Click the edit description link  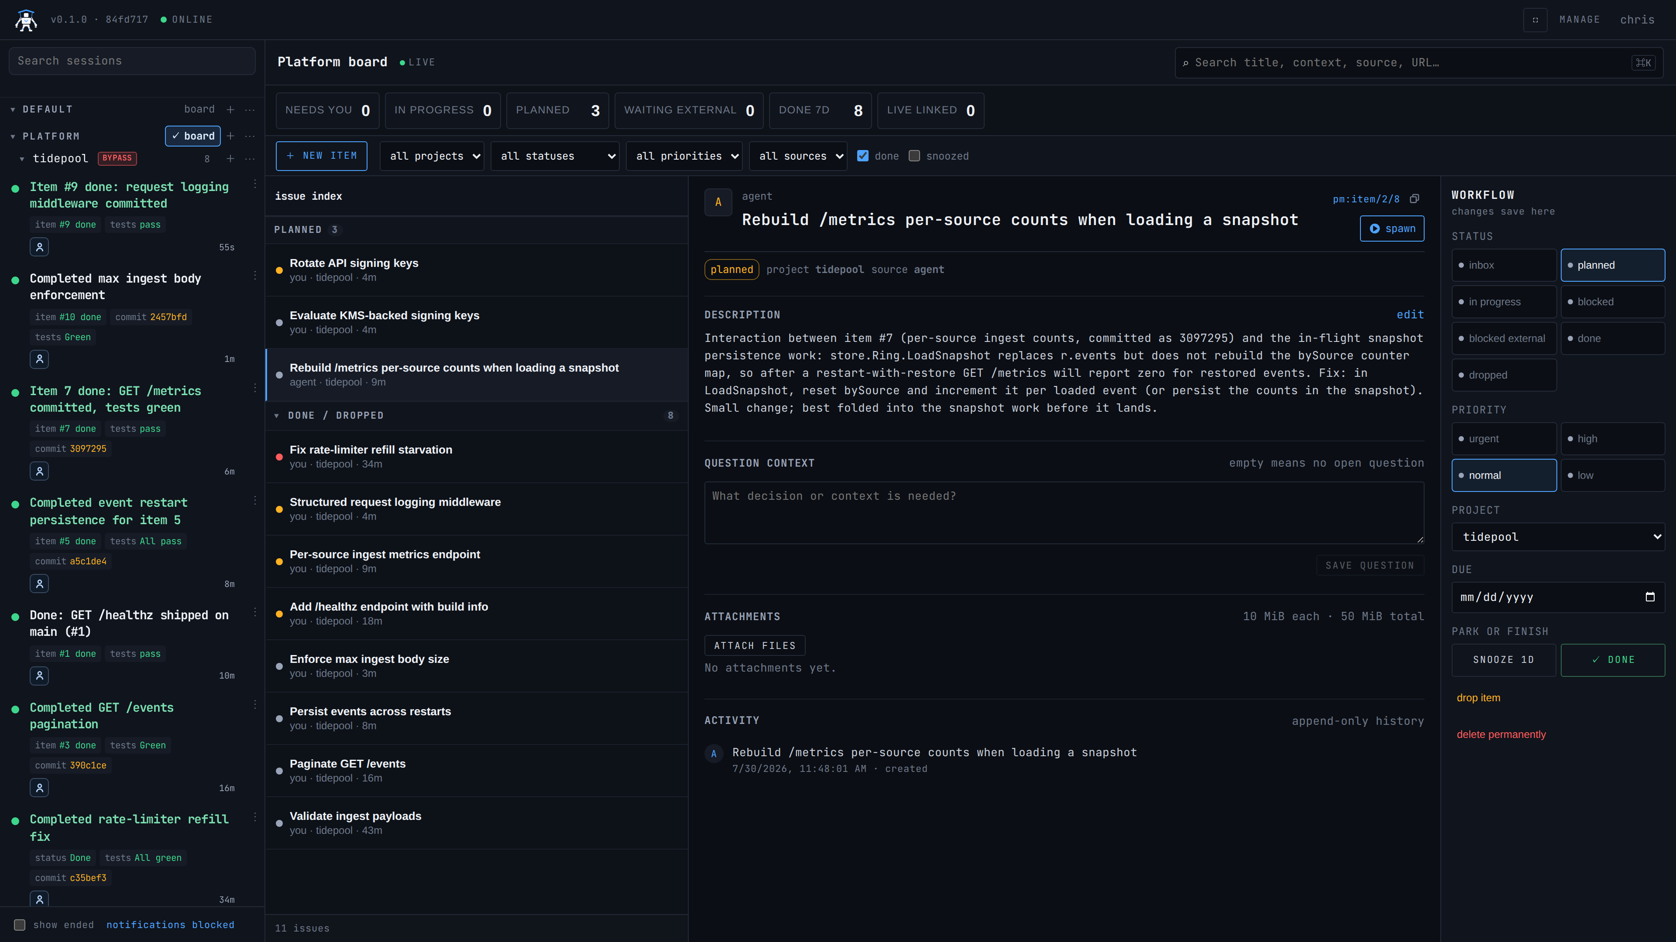[x=1410, y=314]
